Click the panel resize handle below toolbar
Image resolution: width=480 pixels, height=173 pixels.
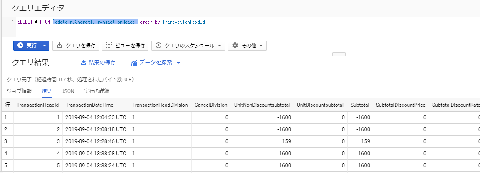(339, 54)
